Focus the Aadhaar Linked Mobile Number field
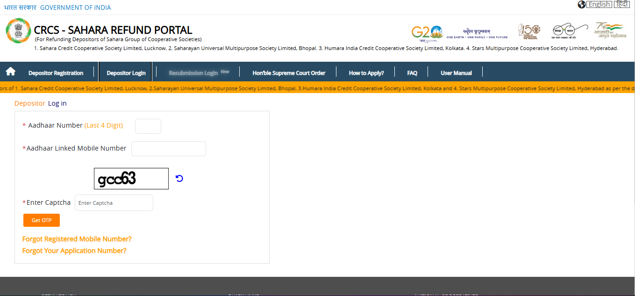Viewport: 635px width, 296px height. tap(169, 149)
